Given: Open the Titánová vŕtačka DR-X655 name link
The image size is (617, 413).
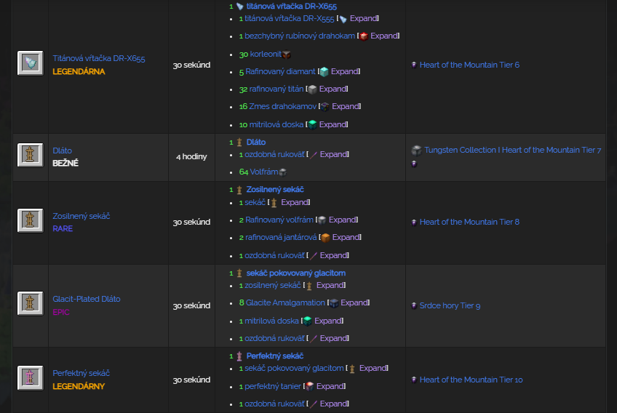Looking at the screenshot, I should [x=98, y=58].
